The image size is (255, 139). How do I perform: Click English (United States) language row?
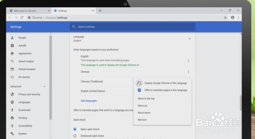coord(93,91)
